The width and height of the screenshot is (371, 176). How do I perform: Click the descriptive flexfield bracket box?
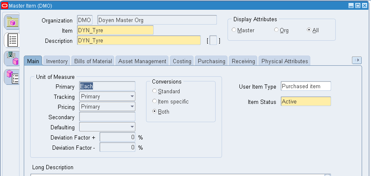pos(214,41)
